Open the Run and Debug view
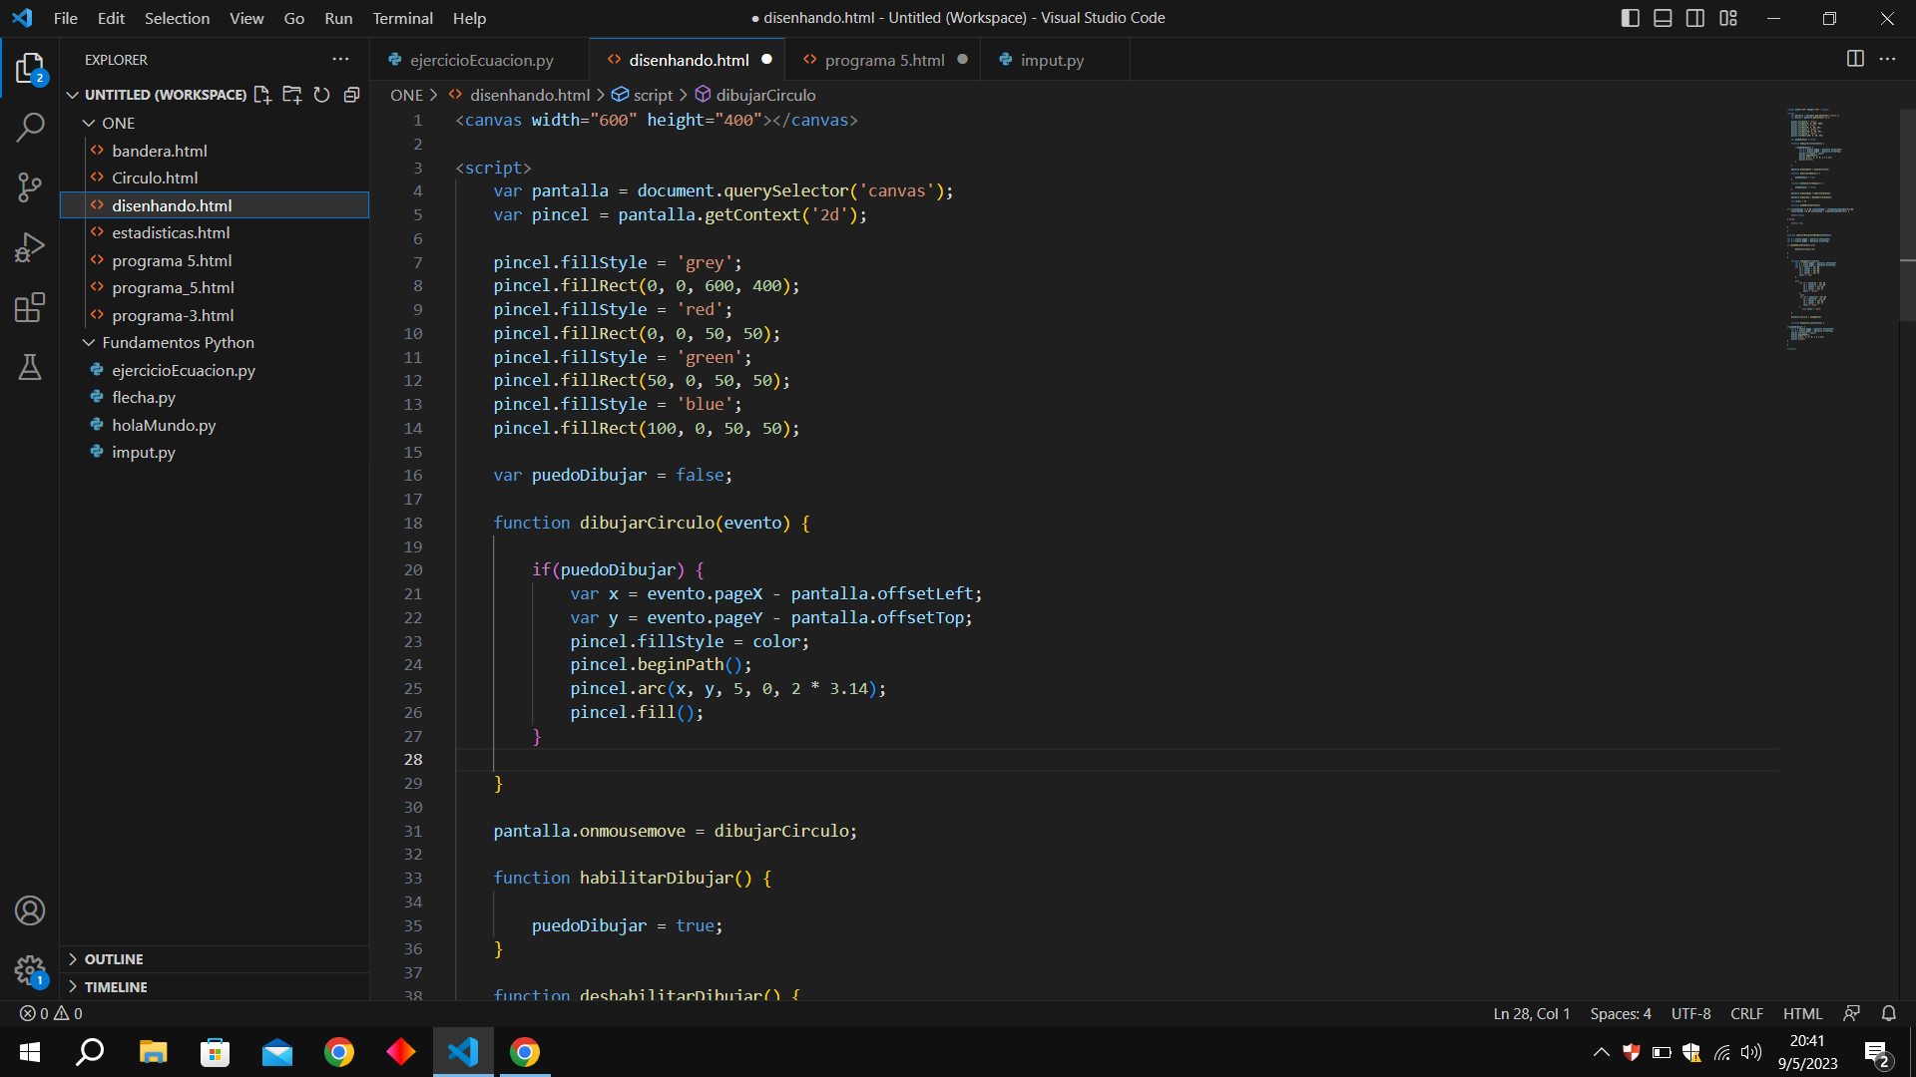This screenshot has width=1916, height=1077. (x=30, y=247)
